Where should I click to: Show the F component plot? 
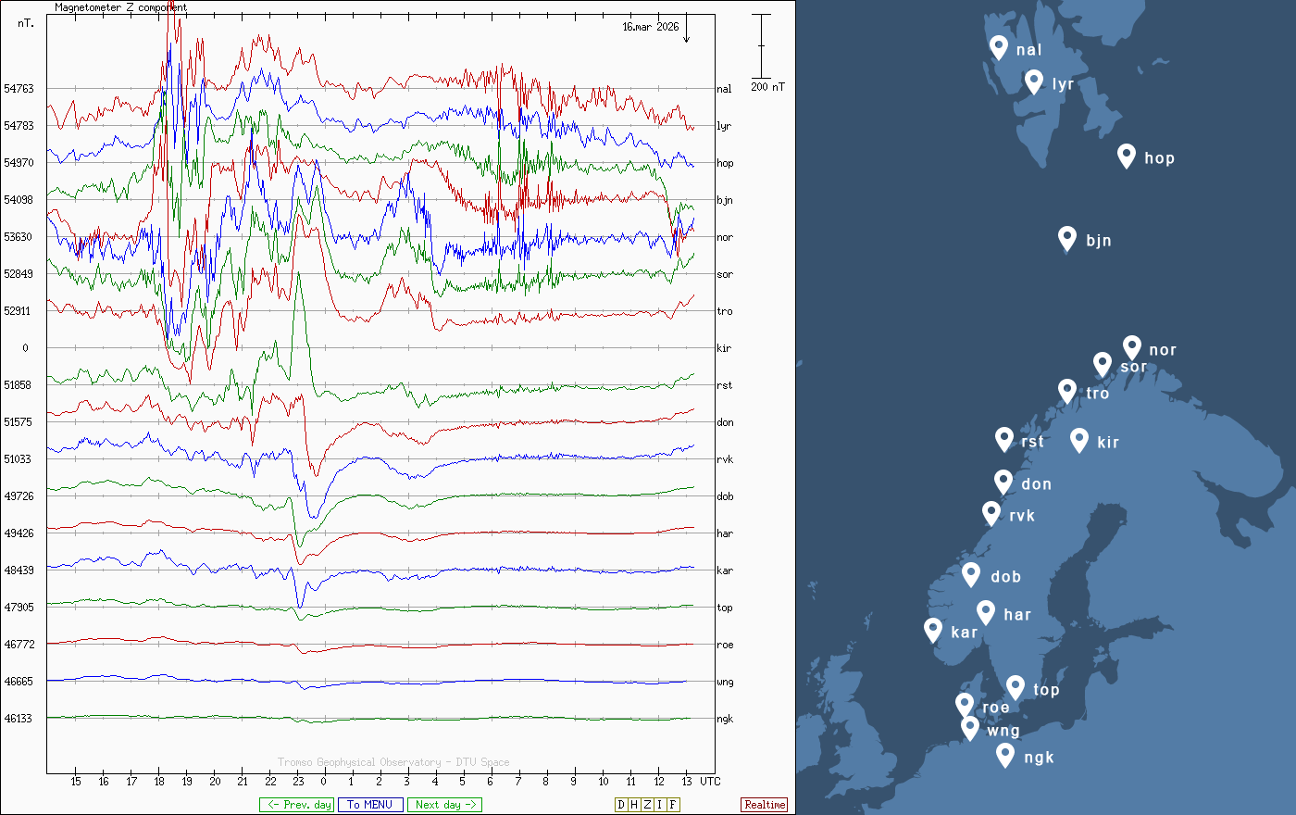673,805
